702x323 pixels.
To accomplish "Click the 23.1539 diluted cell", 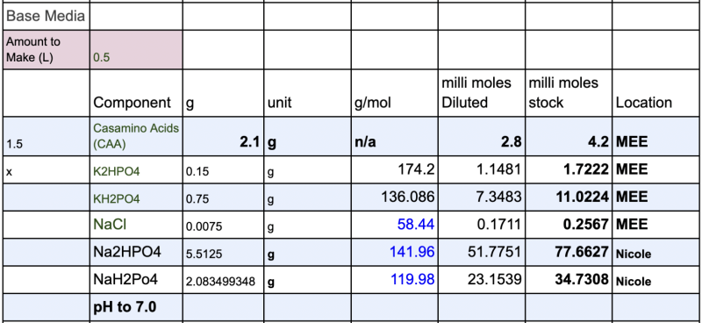I will click(481, 279).
